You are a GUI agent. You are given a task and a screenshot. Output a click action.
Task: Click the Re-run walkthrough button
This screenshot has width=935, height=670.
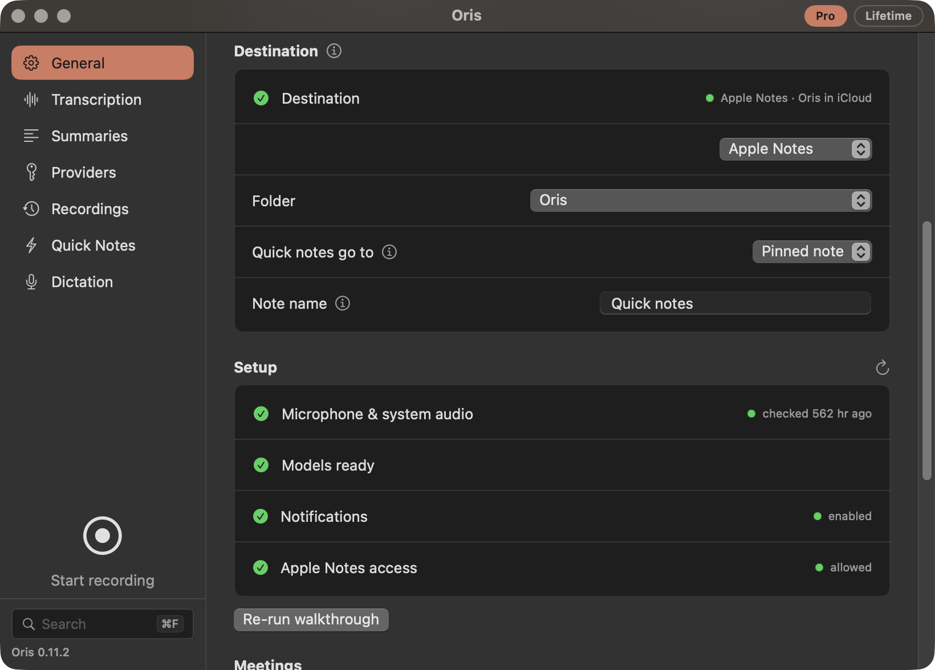(x=311, y=619)
